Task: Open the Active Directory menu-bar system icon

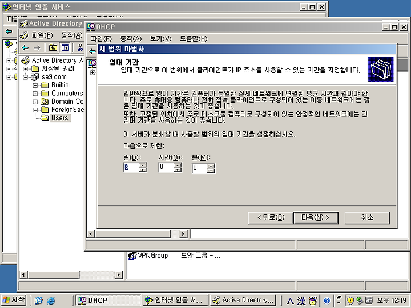Action: [x=24, y=35]
